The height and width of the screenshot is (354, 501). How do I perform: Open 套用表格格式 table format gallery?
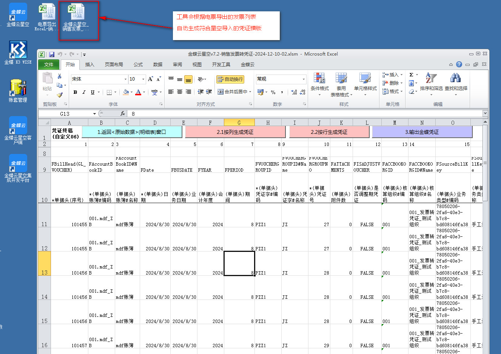tap(341, 85)
